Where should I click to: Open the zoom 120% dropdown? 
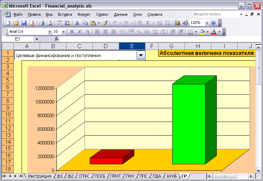click(207, 23)
